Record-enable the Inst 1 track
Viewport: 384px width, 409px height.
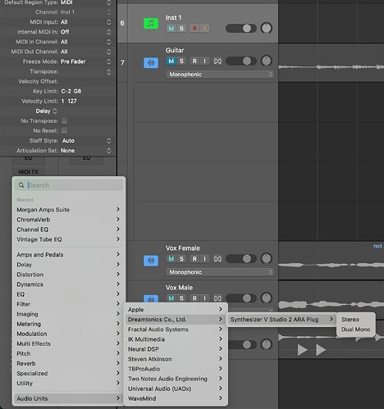click(x=194, y=29)
